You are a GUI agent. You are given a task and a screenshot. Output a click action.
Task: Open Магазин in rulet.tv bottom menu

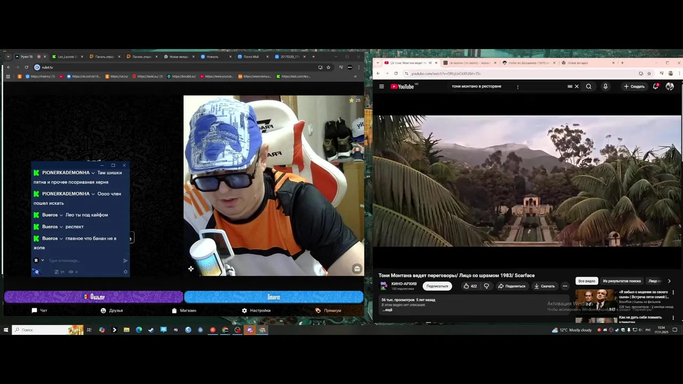(x=184, y=310)
